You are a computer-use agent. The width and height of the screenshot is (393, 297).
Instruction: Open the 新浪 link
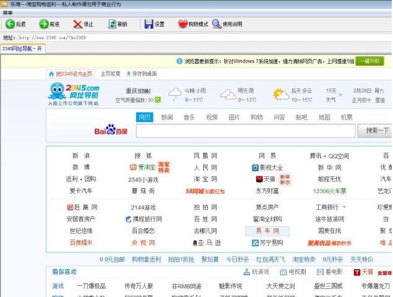click(81, 156)
